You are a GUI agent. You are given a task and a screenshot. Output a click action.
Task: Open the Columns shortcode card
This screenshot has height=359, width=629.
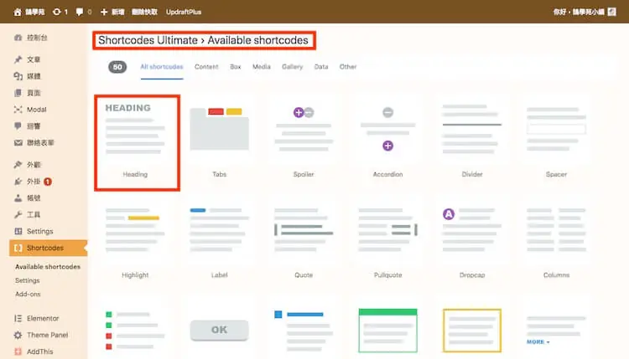click(x=556, y=242)
